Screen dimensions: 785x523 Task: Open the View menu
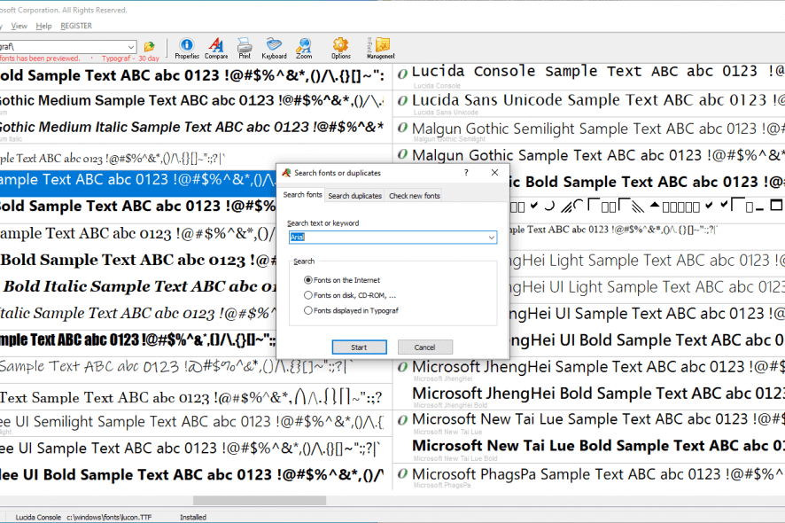19,26
